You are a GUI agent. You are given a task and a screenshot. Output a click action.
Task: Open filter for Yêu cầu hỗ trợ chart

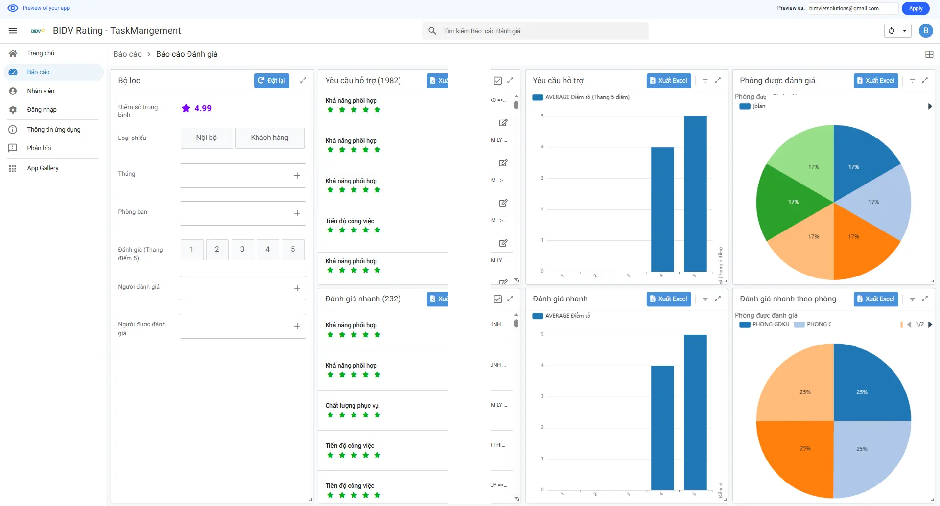point(705,81)
